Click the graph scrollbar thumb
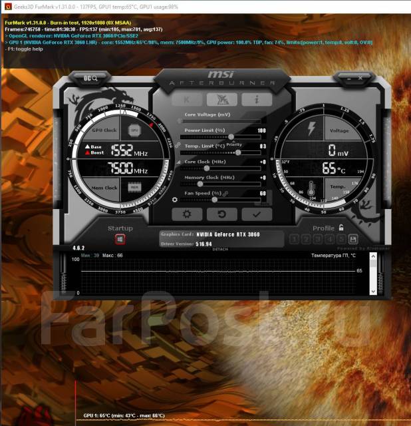 [373, 264]
